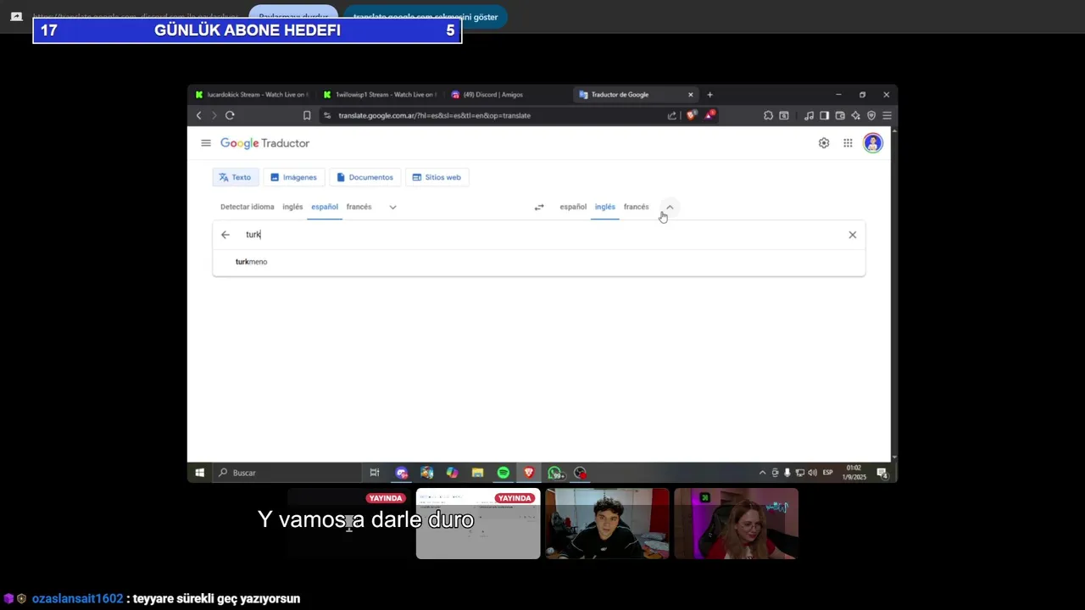Open Spotify from the taskbar
Screen dimensions: 1085x610
(504, 473)
